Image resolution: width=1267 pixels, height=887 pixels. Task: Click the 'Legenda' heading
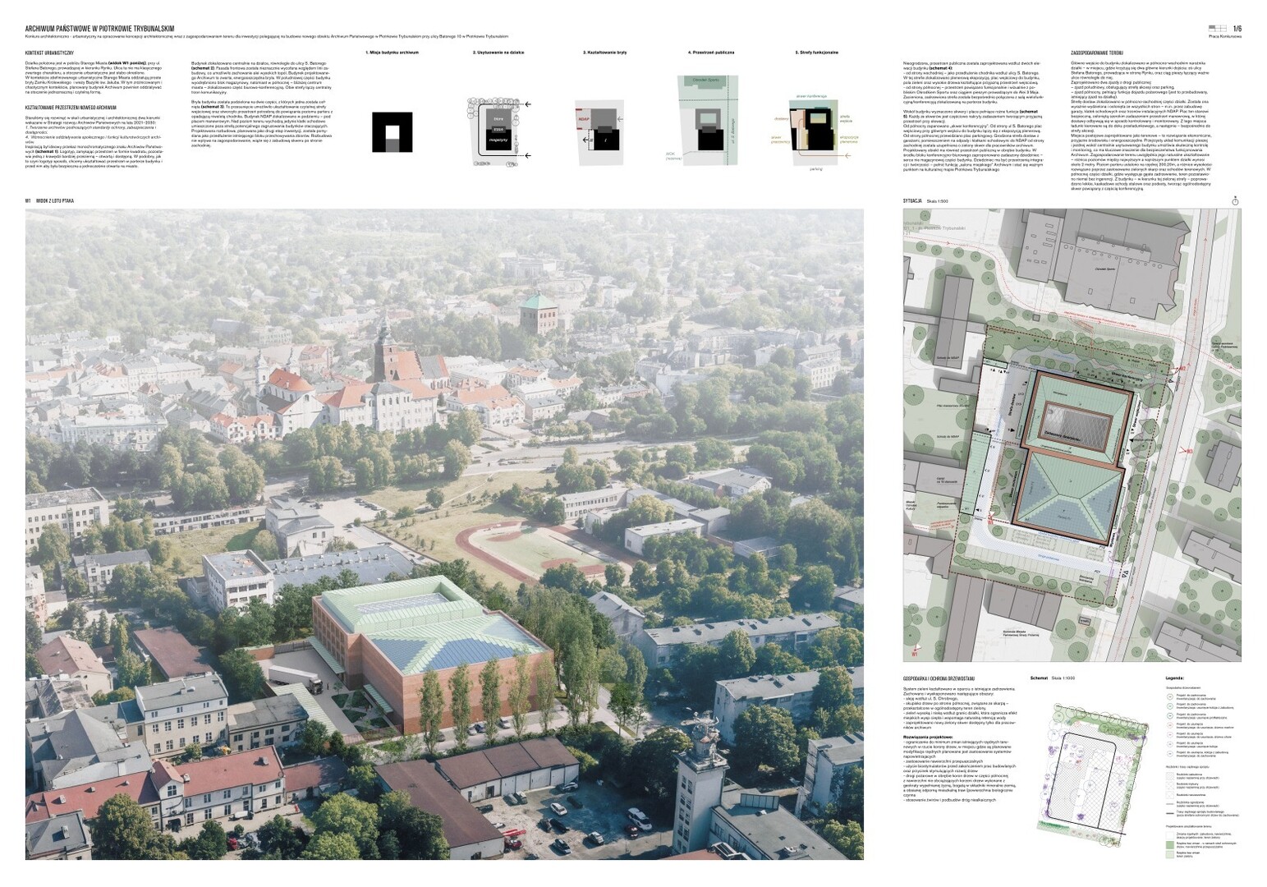pyautogui.click(x=1174, y=678)
